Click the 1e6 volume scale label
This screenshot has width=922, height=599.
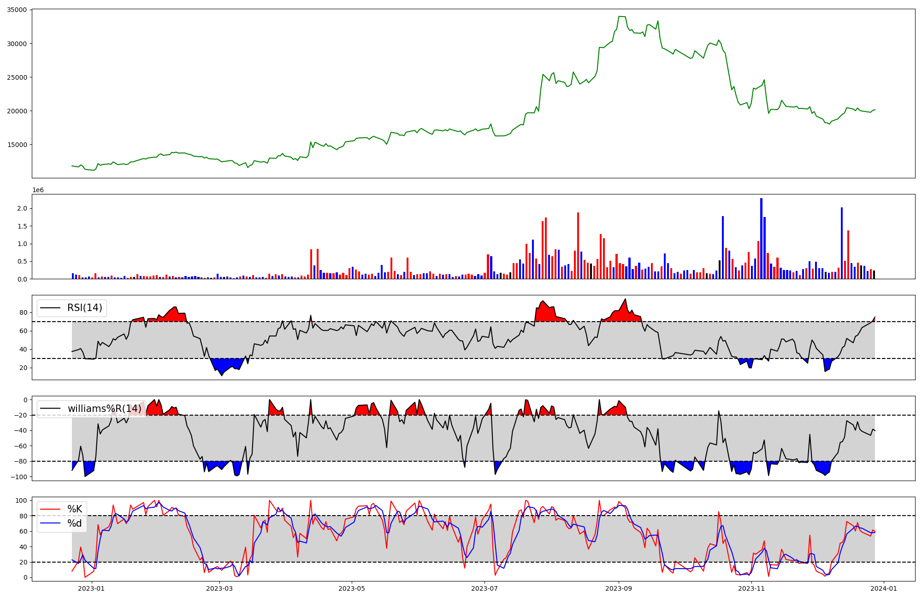coord(38,190)
